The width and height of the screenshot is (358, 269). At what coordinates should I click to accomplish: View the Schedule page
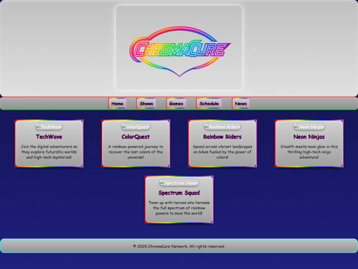click(209, 104)
